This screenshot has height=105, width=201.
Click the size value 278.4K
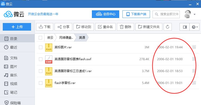144,59
